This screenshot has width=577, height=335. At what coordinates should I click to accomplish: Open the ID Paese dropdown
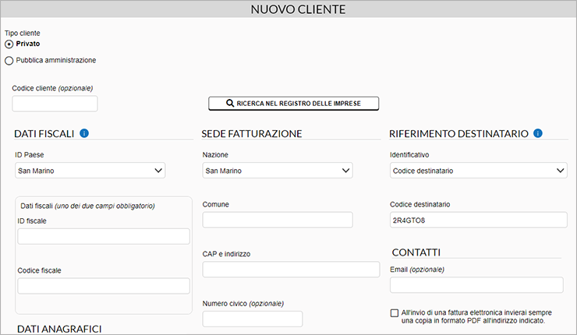90,171
